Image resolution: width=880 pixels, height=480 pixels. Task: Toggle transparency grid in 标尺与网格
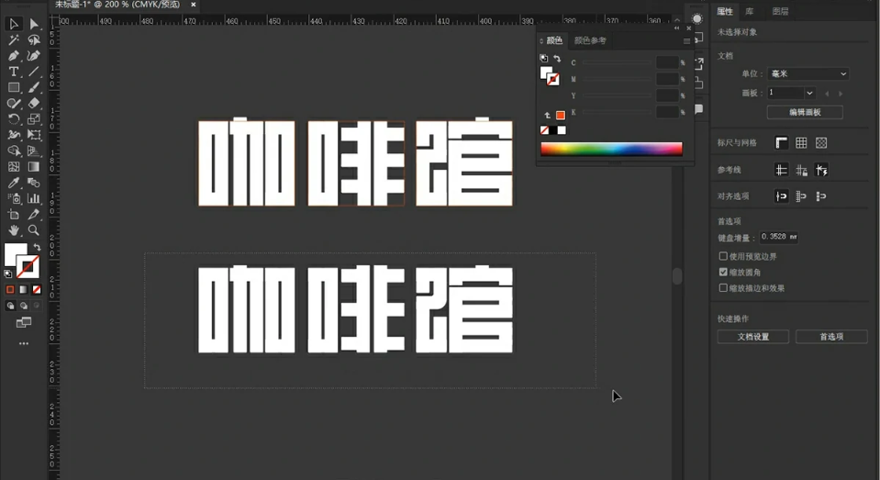[821, 142]
